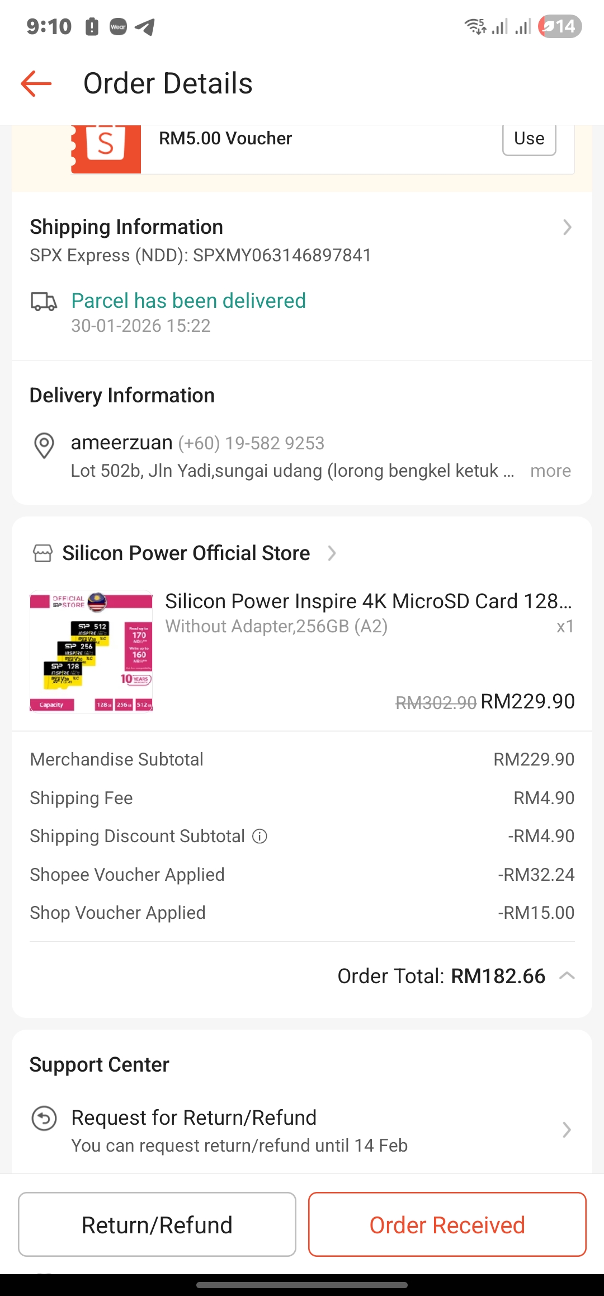Tap the shop storefront icon
The width and height of the screenshot is (604, 1296).
(43, 553)
